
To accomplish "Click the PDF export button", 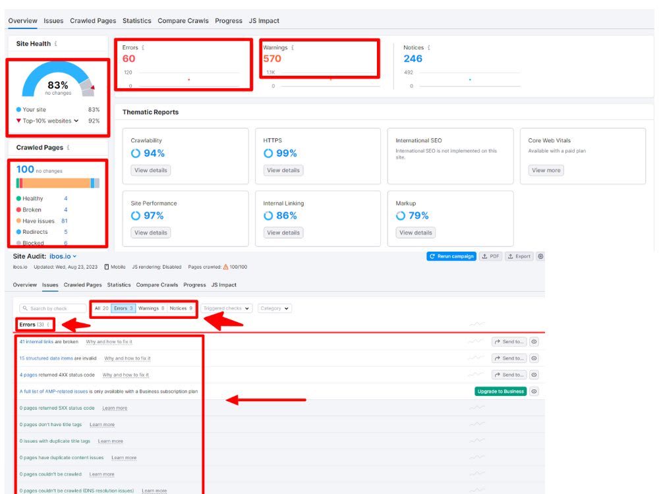I will (x=490, y=256).
